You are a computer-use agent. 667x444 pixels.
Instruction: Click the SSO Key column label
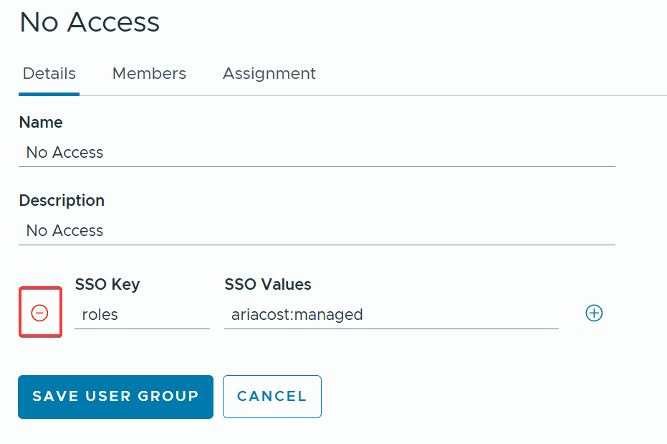(107, 284)
